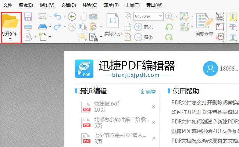Open the 文件 menu
This screenshot has height=147, width=239.
(x=8, y=5)
